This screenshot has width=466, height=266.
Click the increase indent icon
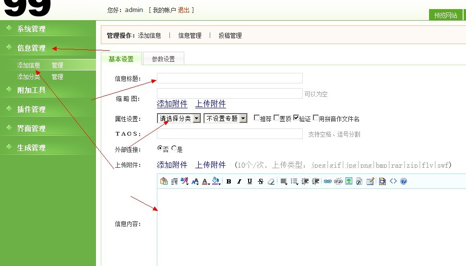tap(316, 181)
